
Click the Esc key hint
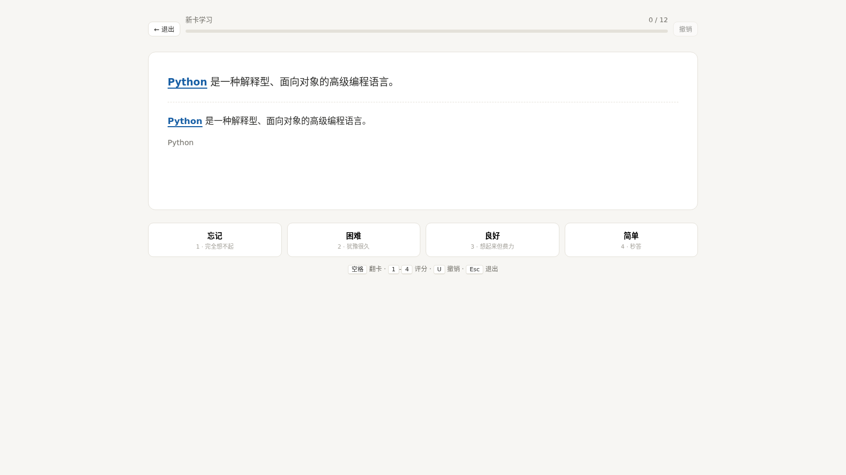pos(474,269)
